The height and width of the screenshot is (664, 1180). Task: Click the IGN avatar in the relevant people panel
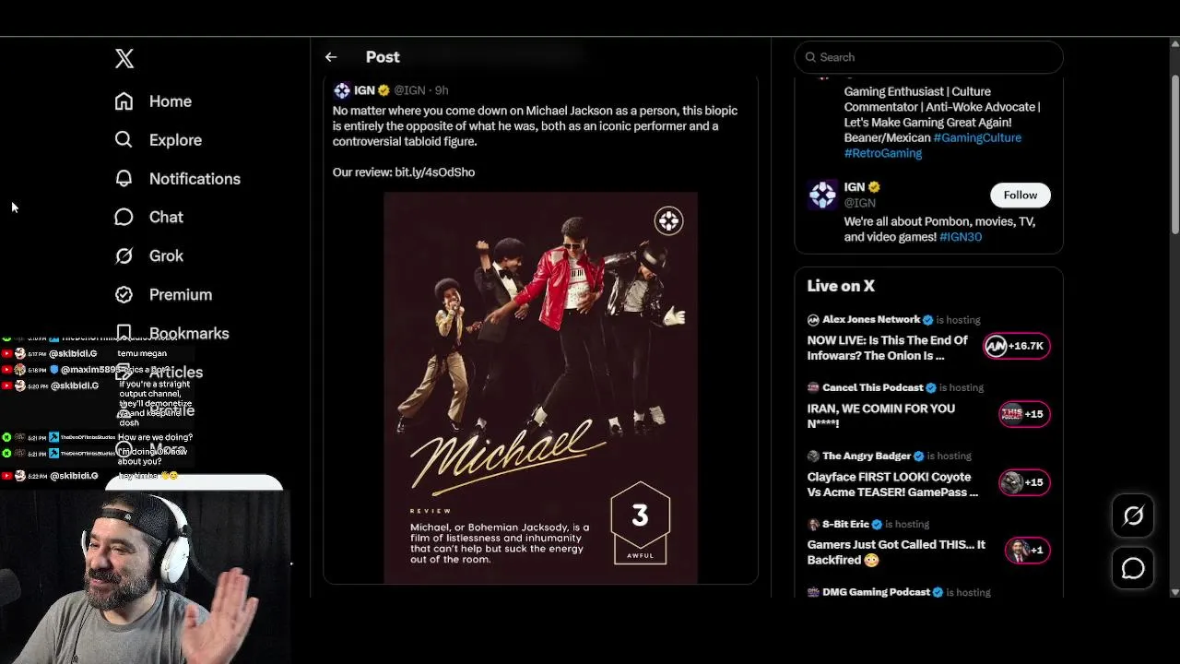click(822, 195)
